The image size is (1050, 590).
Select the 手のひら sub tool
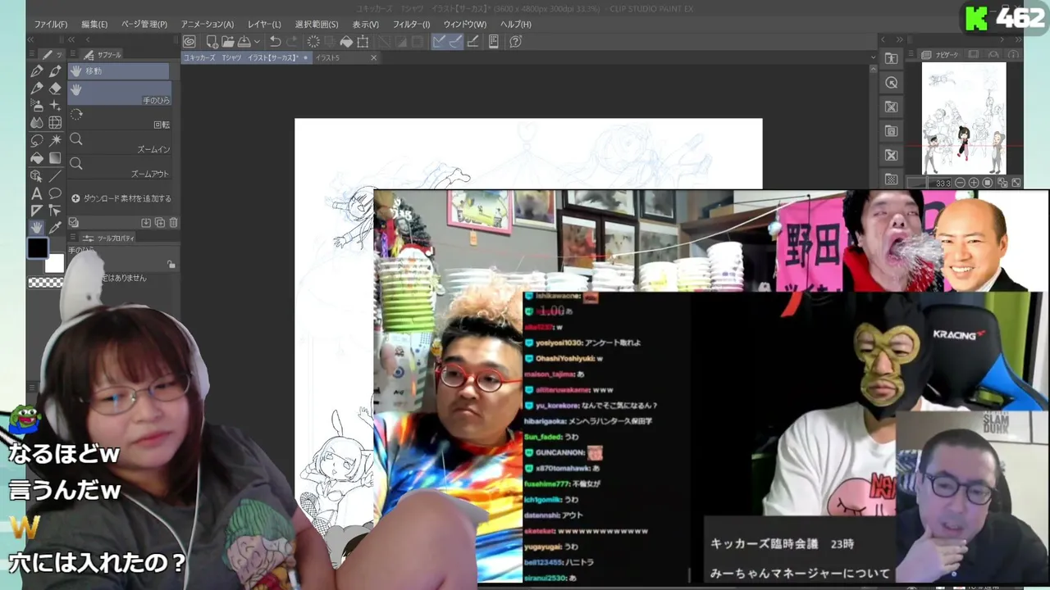click(120, 93)
